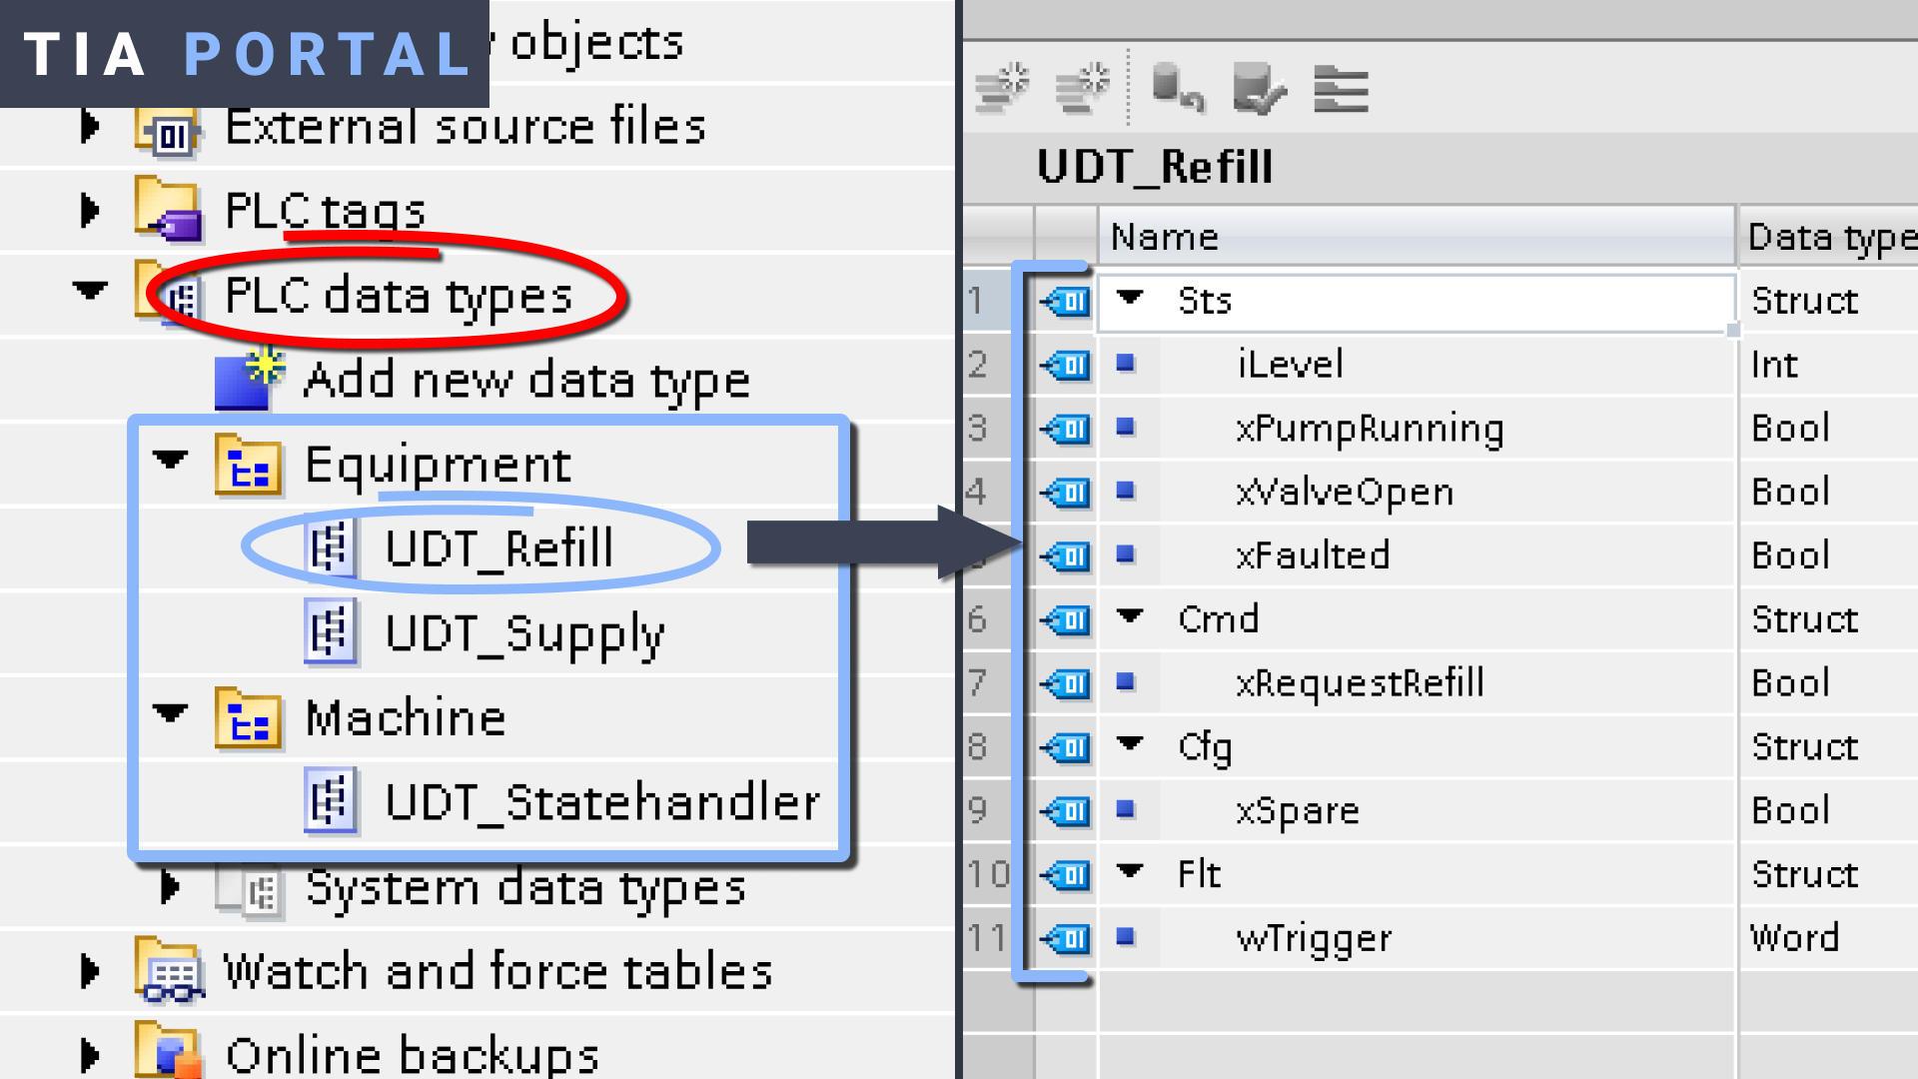Click the Equipment group label
This screenshot has width=1918, height=1079.
pyautogui.click(x=438, y=466)
